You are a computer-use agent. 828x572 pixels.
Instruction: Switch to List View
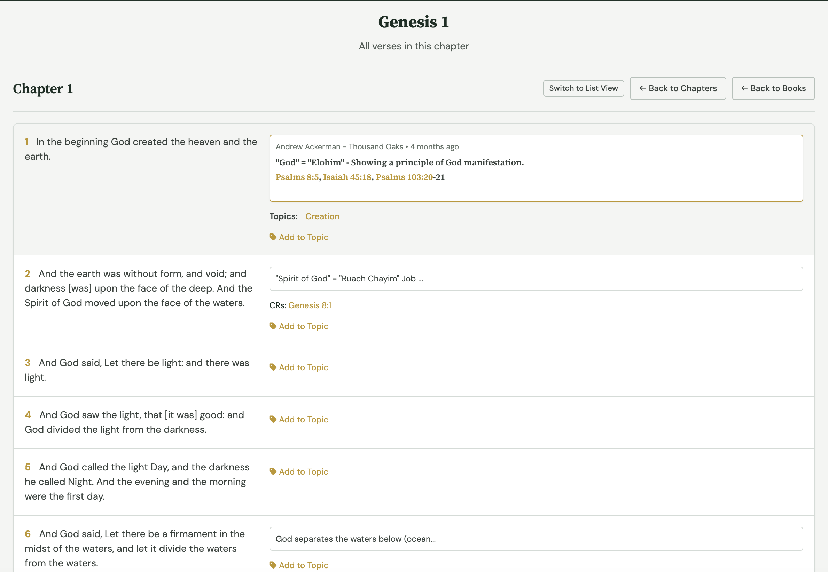pos(584,88)
